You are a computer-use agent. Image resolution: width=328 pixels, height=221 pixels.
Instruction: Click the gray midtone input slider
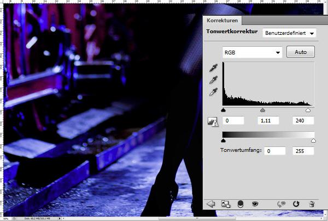262,110
